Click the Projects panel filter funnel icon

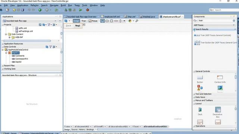pyautogui.click(x=49, y=25)
